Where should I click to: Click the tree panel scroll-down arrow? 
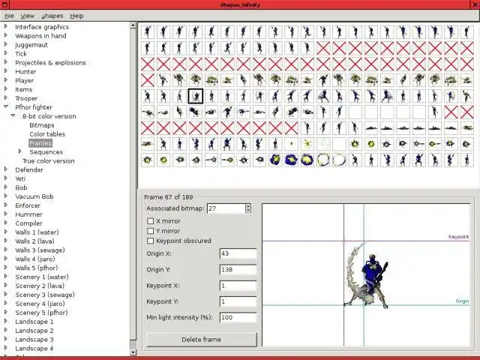[133, 352]
